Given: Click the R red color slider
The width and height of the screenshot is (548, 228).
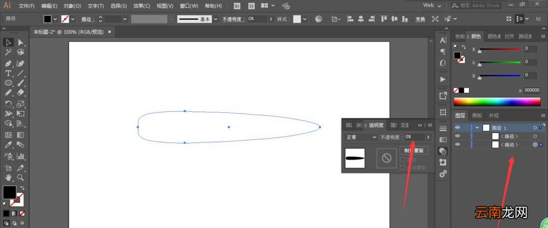Looking at the screenshot, I should (x=500, y=49).
